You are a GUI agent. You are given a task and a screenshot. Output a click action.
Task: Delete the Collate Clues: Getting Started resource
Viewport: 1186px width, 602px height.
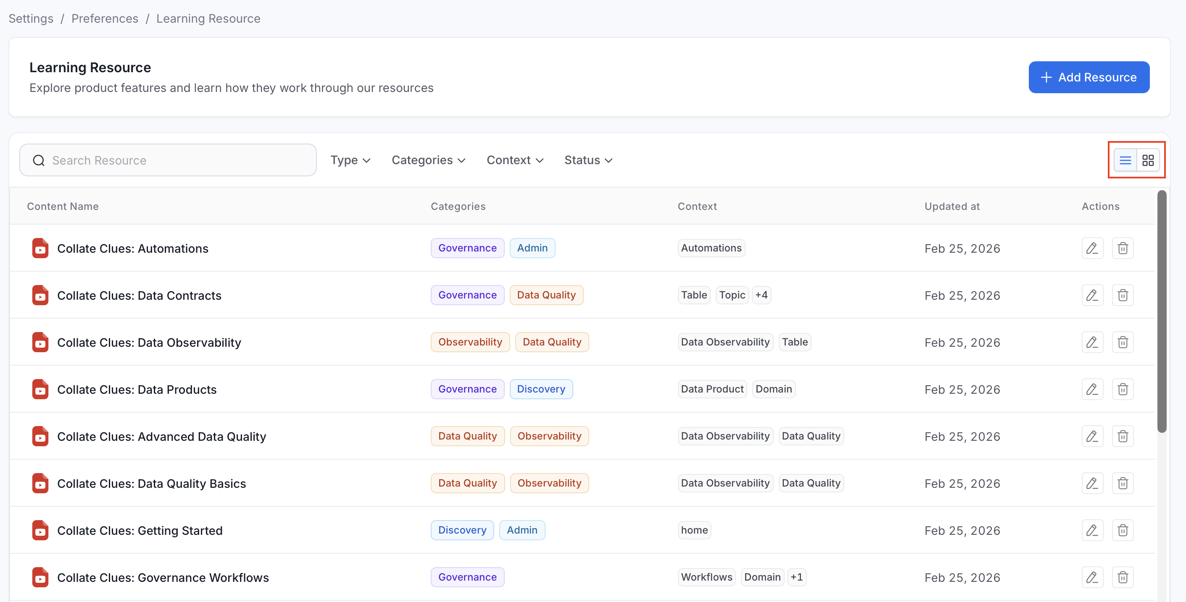1123,530
